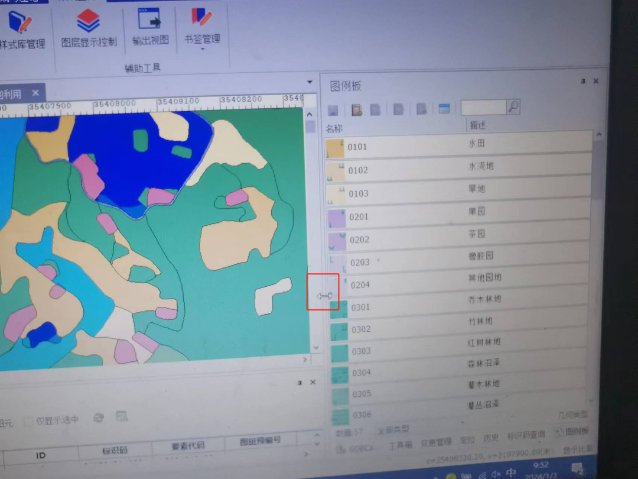Open the map tab list dropdown arrow
638x479 pixels.
point(310,82)
